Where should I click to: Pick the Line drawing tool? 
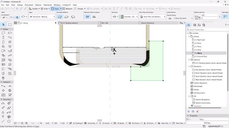click(3, 121)
